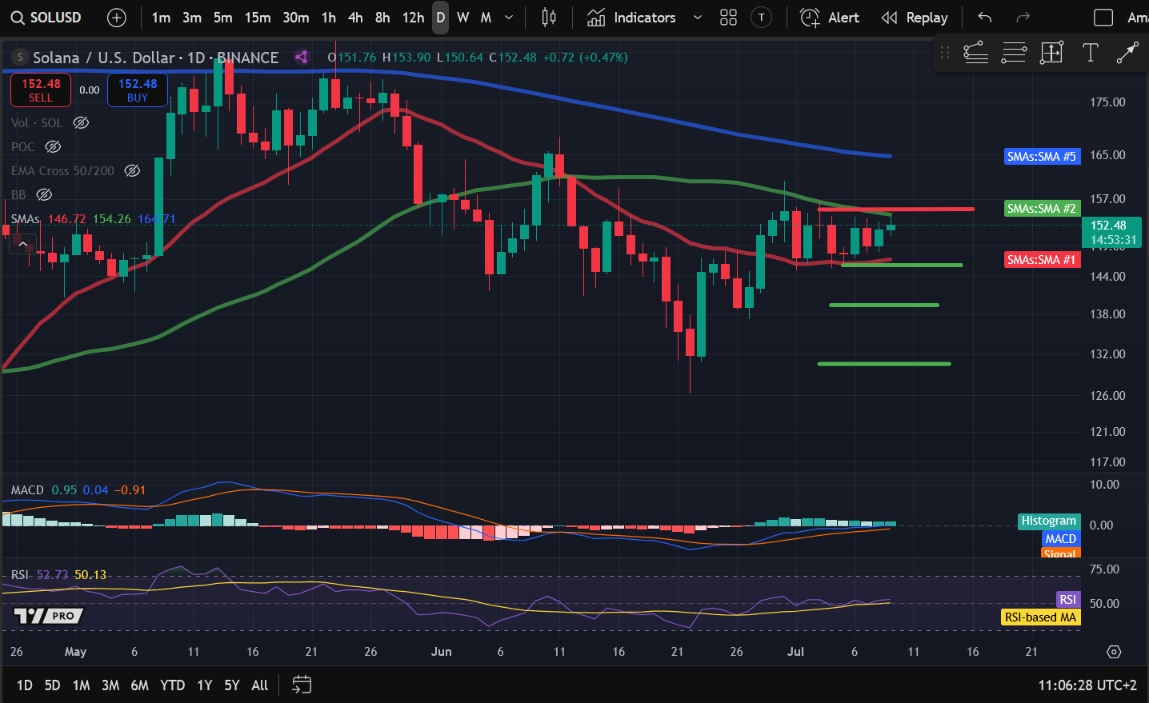The height and width of the screenshot is (703, 1149).
Task: Switch to 12h timeframe
Action: 413,18
